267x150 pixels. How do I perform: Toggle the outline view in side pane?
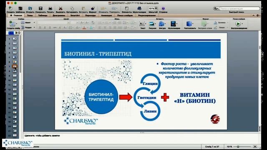(16, 33)
